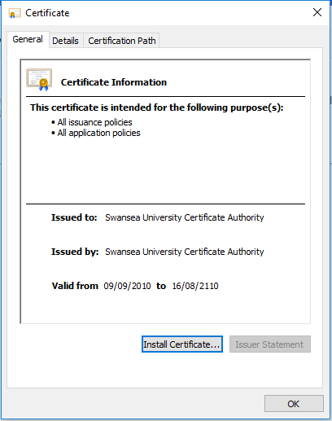Switch to the General tab
Image resolution: width=332 pixels, height=421 pixels.
click(28, 40)
